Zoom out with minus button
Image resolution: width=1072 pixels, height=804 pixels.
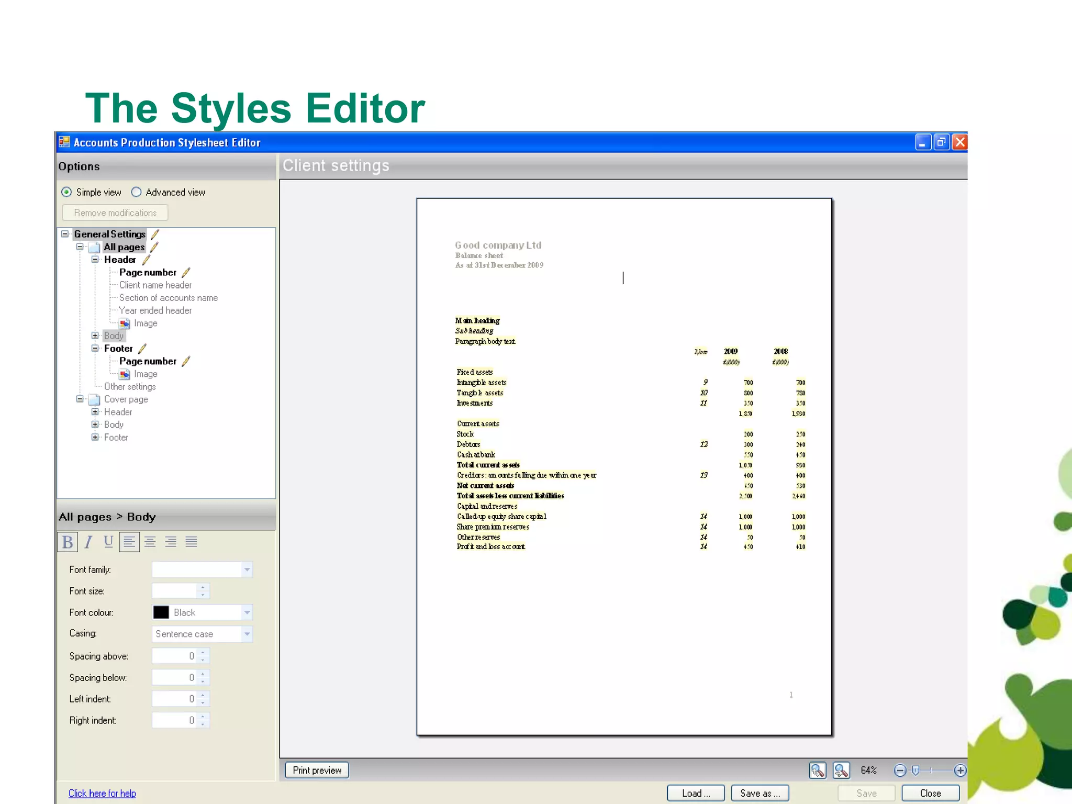point(900,770)
